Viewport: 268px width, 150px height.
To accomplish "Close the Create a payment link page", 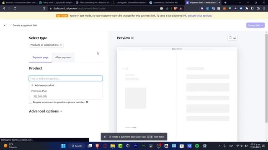I will click(x=5, y=25).
